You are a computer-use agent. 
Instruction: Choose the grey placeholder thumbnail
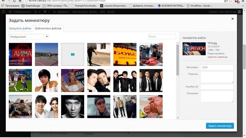(x=73, y=54)
